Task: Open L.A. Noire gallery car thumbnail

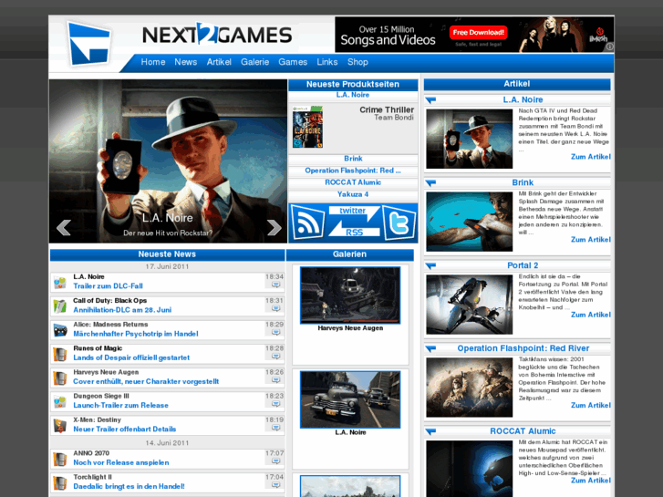Action: coord(350,399)
